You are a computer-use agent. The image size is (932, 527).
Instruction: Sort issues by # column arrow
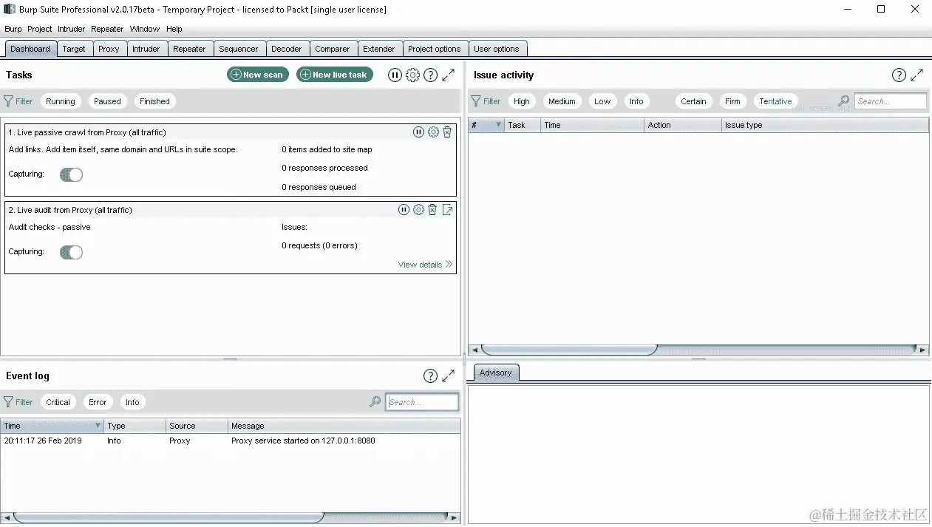[x=498, y=125]
